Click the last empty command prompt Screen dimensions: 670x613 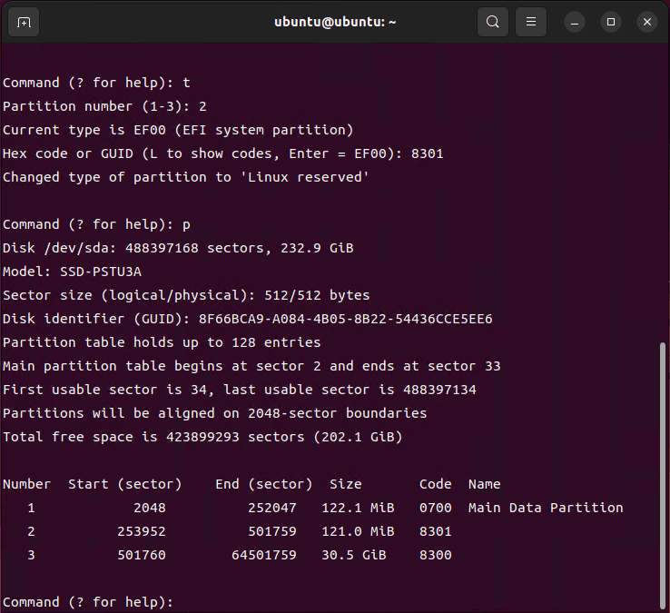coord(87,602)
